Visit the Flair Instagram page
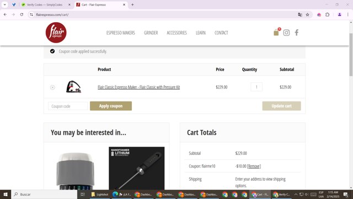Viewport: 353px width, 199px height. (286, 33)
